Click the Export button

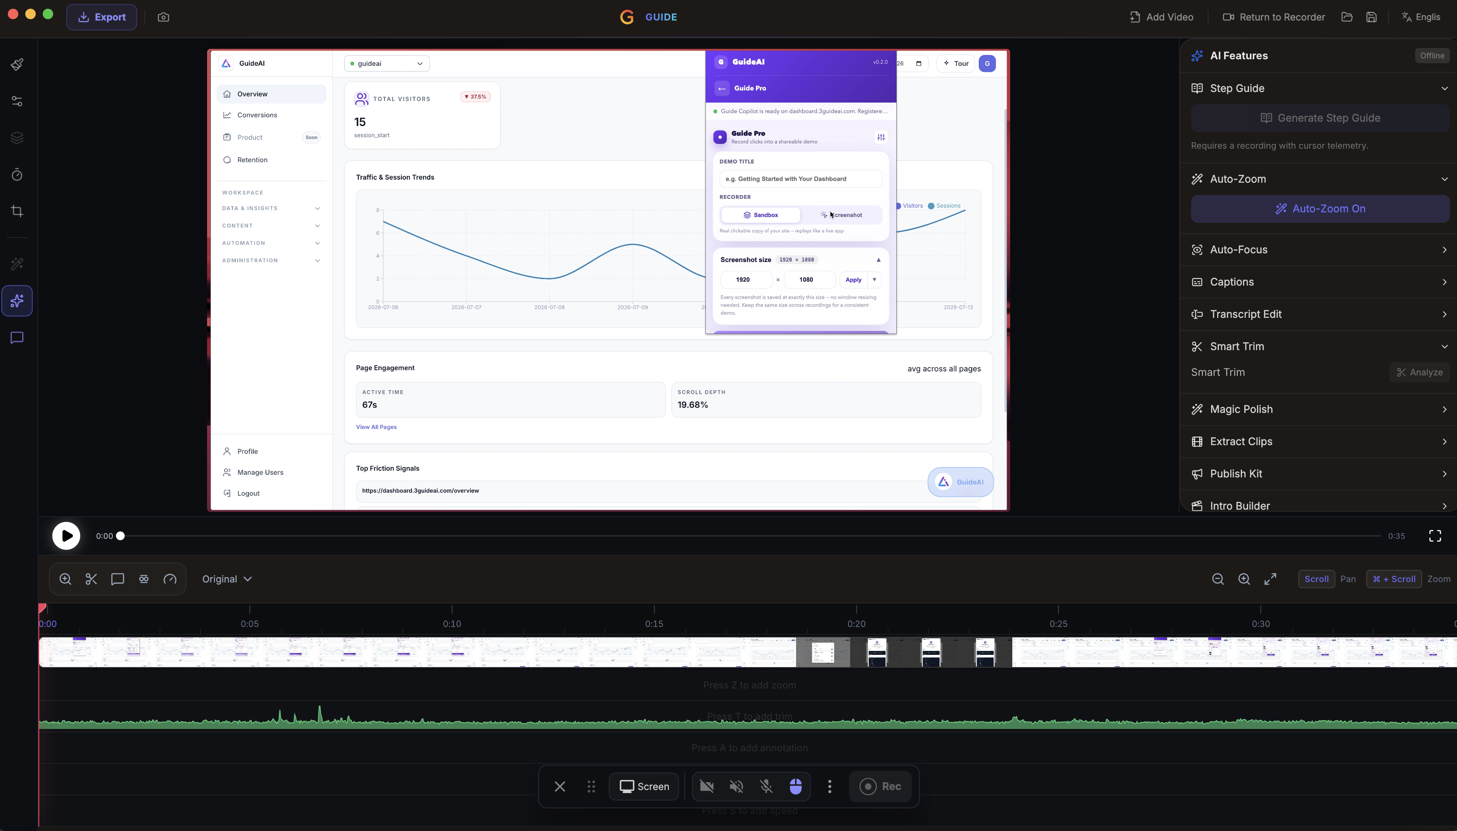102,17
